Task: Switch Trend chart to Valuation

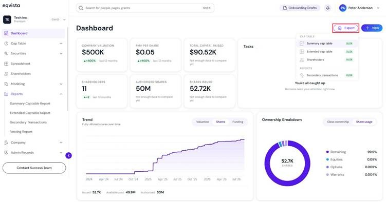Action: 203,122
